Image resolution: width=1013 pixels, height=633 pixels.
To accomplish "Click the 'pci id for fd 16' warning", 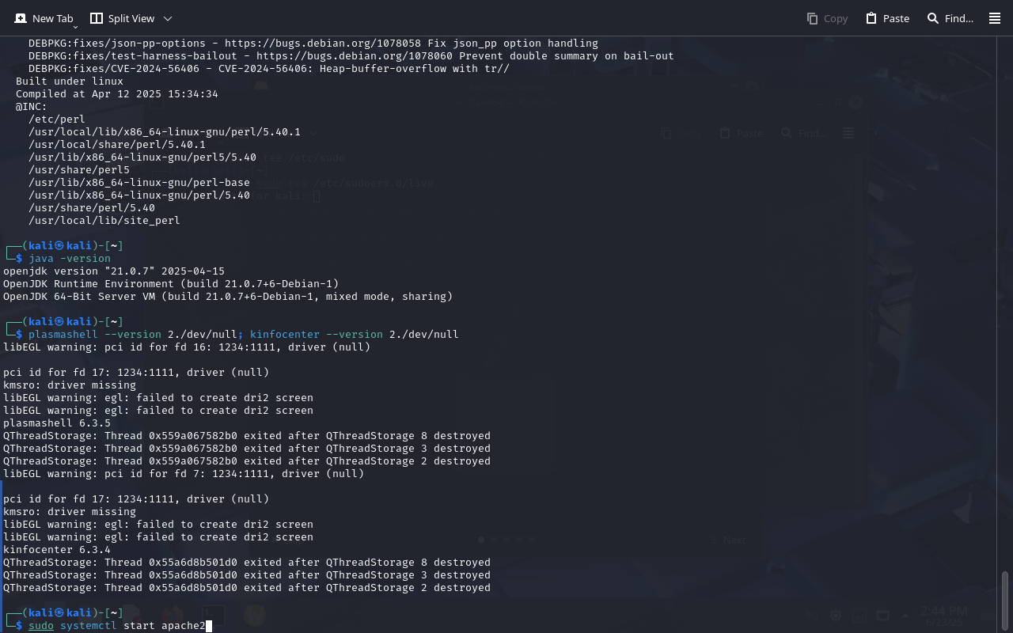I will (187, 347).
